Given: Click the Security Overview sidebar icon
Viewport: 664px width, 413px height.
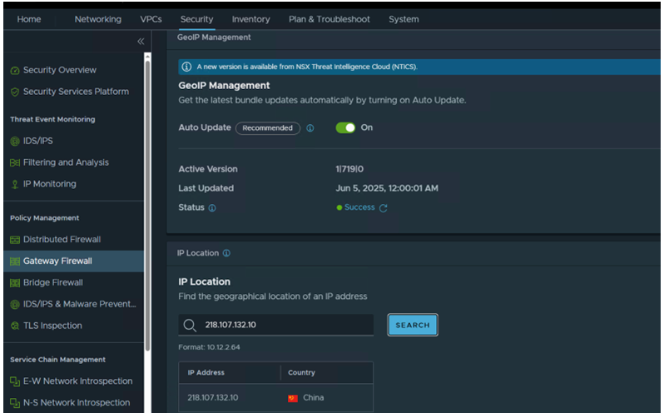Looking at the screenshot, I should click(x=15, y=71).
